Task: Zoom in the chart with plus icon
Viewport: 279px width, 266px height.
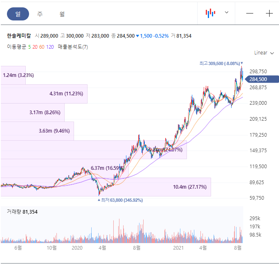Action: tap(269, 14)
